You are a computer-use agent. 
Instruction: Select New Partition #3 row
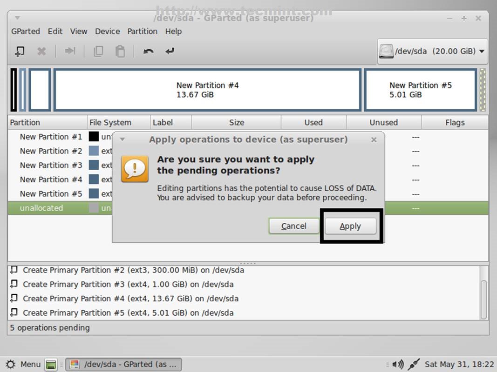click(x=248, y=165)
